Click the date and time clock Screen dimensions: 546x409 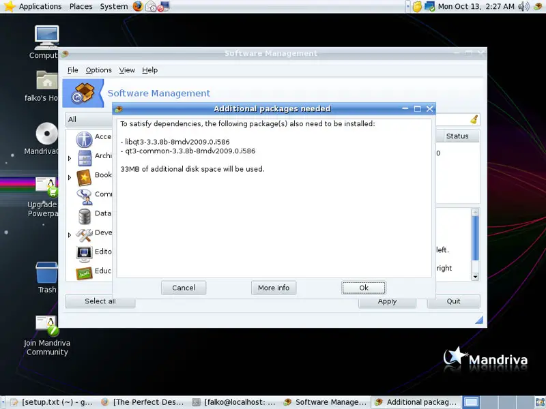point(476,6)
